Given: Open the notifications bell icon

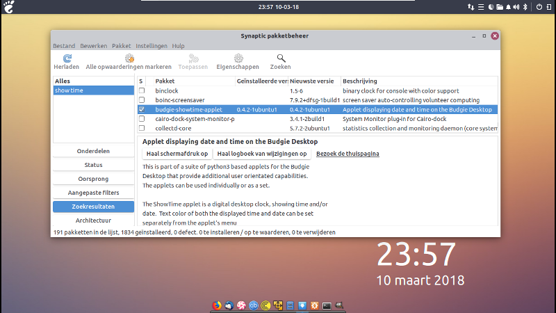Looking at the screenshot, I should click(508, 7).
